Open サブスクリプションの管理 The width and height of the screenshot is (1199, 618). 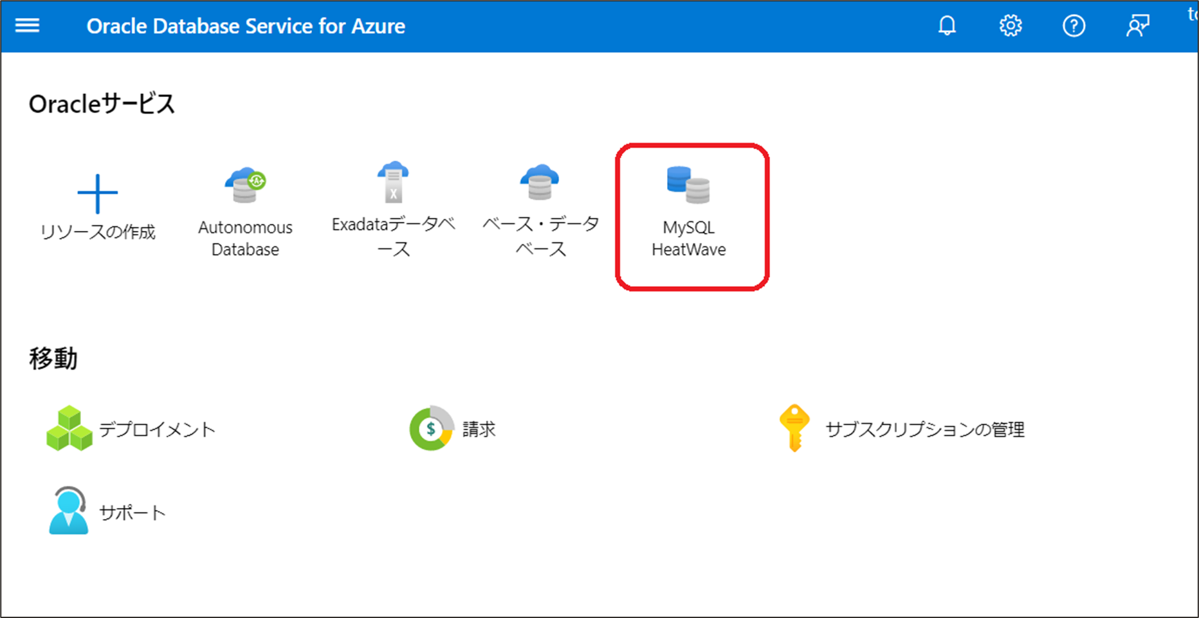(925, 429)
